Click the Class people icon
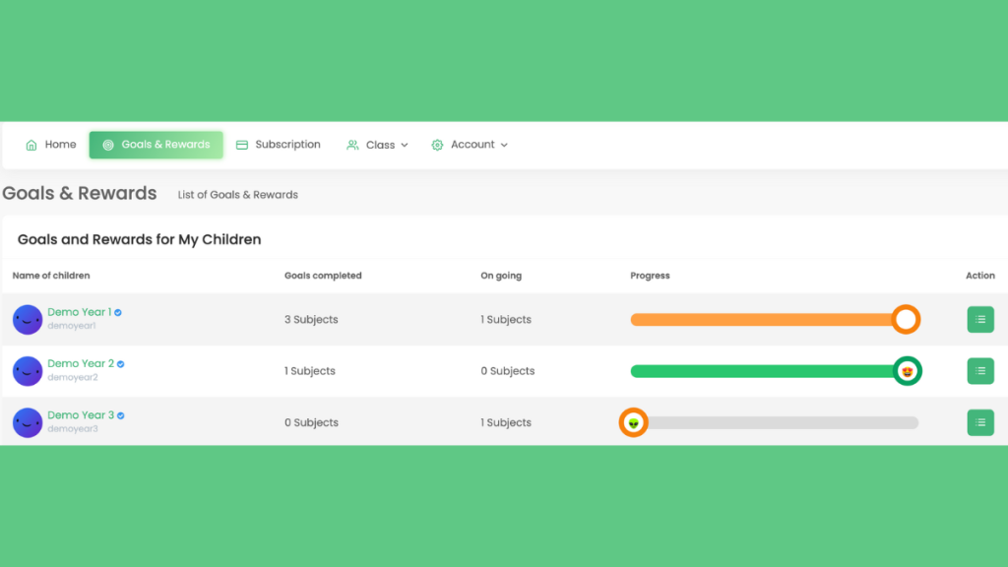1008x567 pixels. pos(352,145)
